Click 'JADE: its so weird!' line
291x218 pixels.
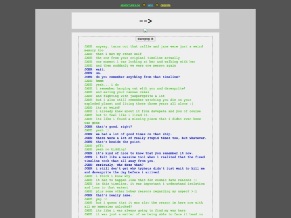tap(102, 108)
